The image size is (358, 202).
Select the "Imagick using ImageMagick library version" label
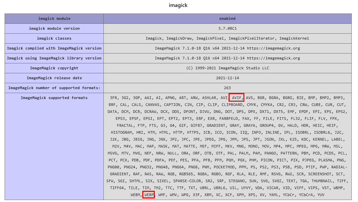(x=54, y=58)
